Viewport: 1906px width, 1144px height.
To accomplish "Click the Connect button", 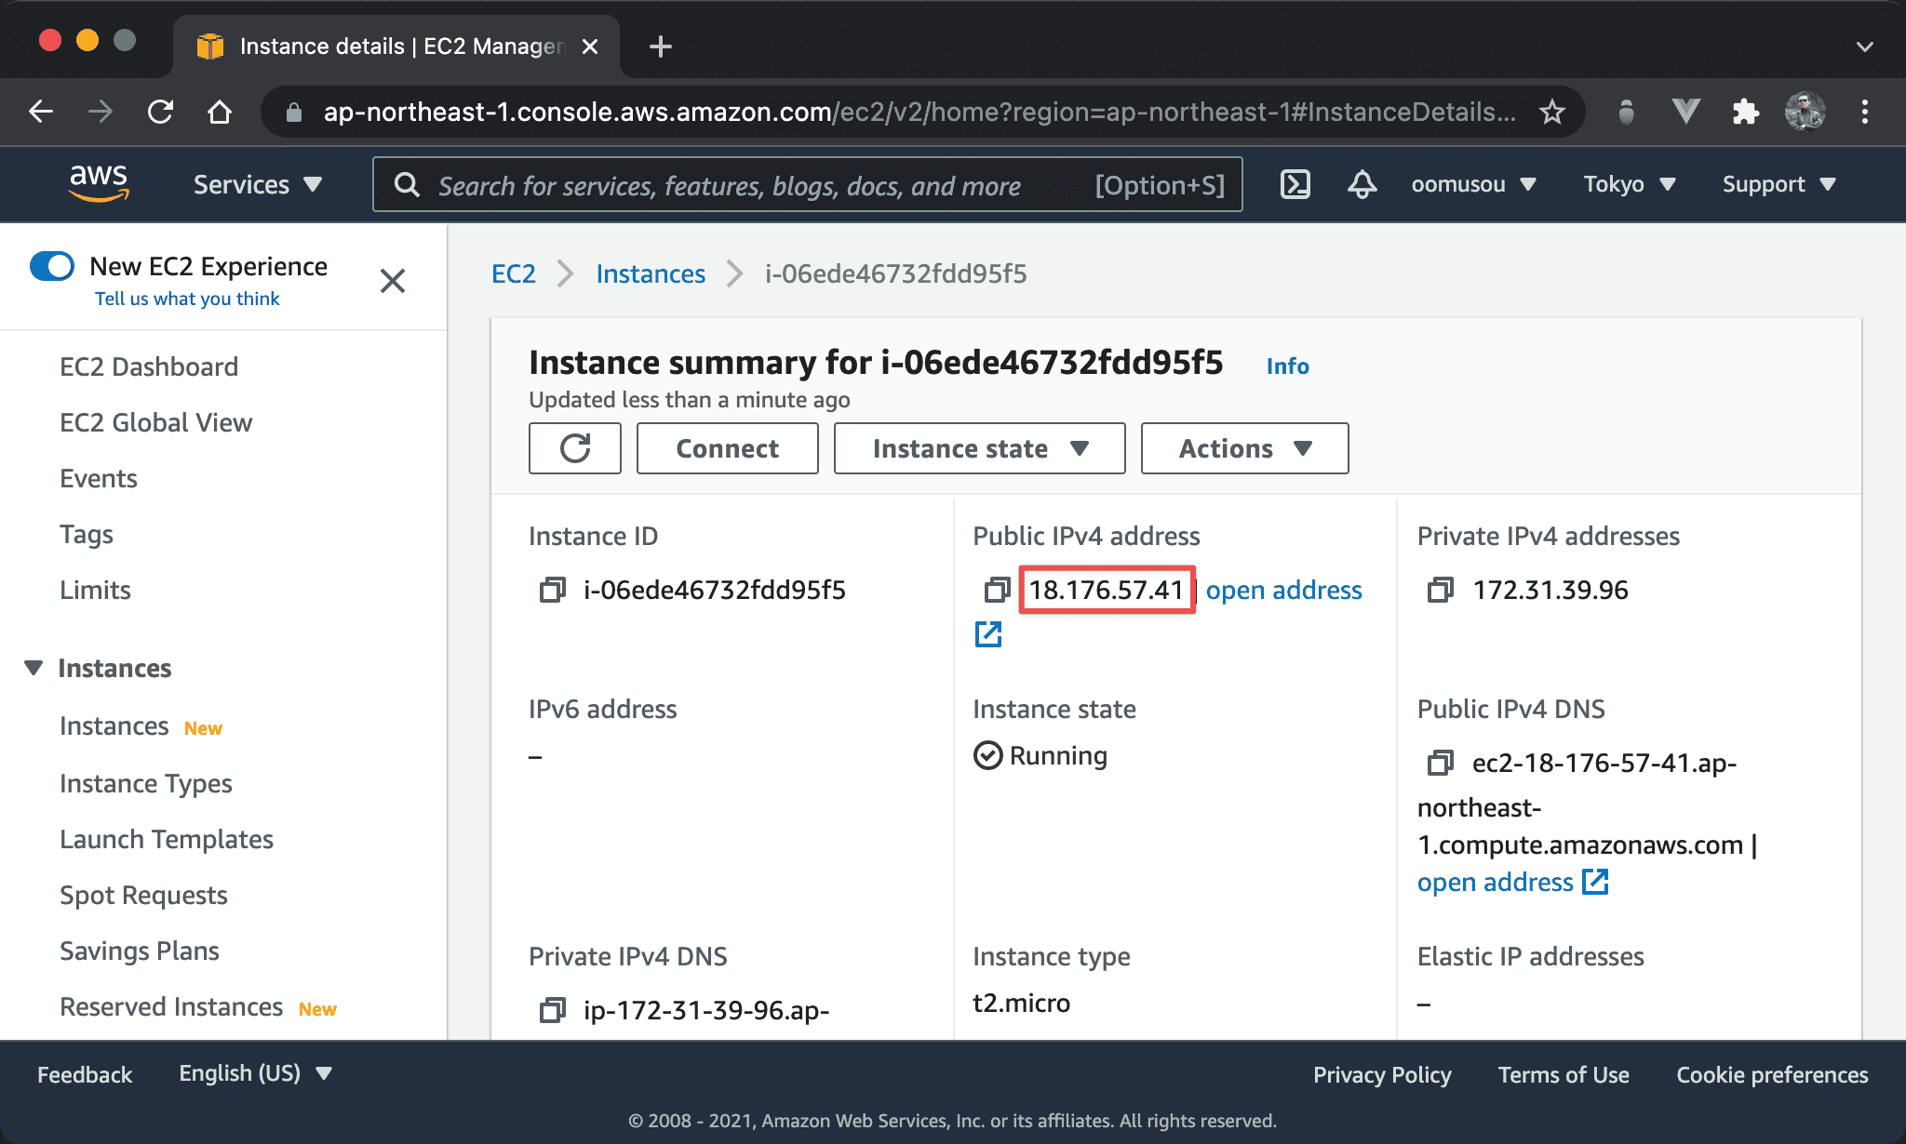I will [726, 447].
